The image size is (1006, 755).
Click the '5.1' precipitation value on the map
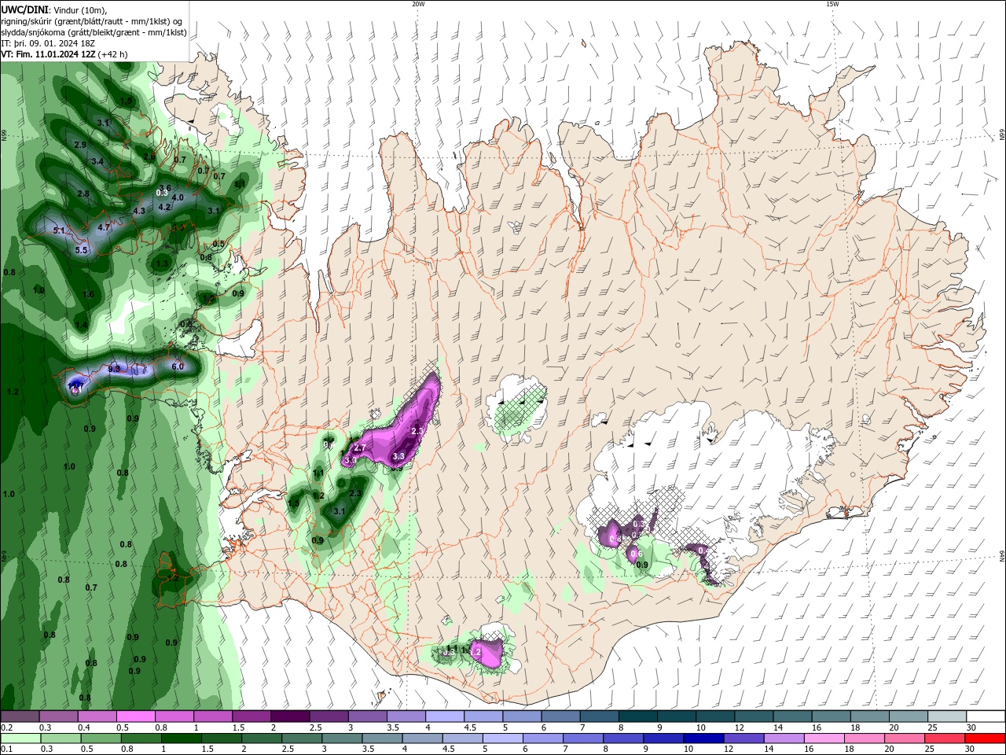(59, 230)
